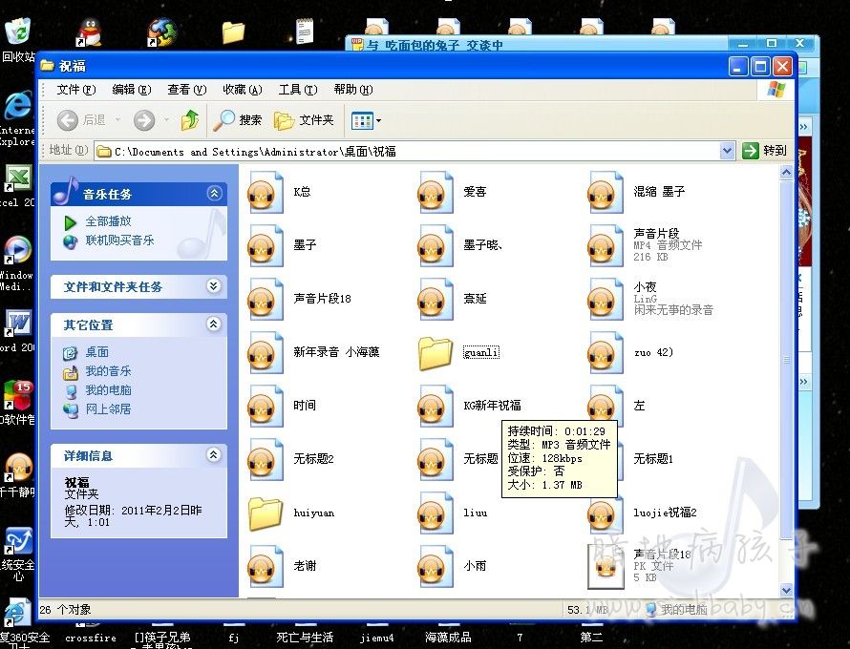Open 网上邻居 in the Other Places panel
The width and height of the screenshot is (850, 649).
pos(108,408)
